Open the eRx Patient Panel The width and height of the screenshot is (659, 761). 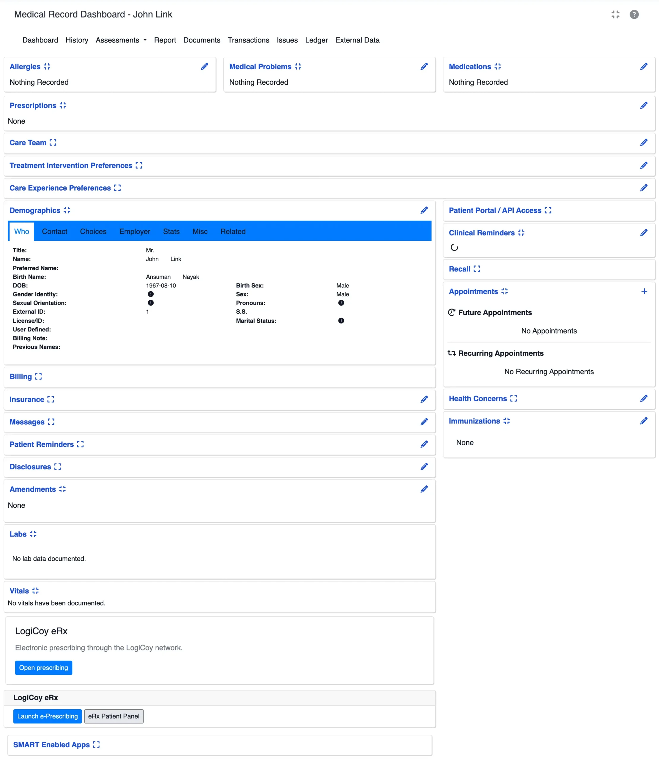click(113, 716)
